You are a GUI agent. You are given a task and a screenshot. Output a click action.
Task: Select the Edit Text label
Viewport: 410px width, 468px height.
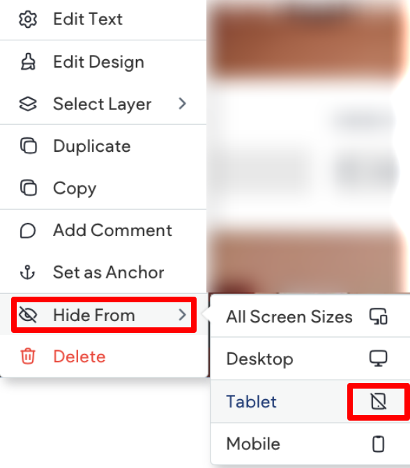(88, 19)
